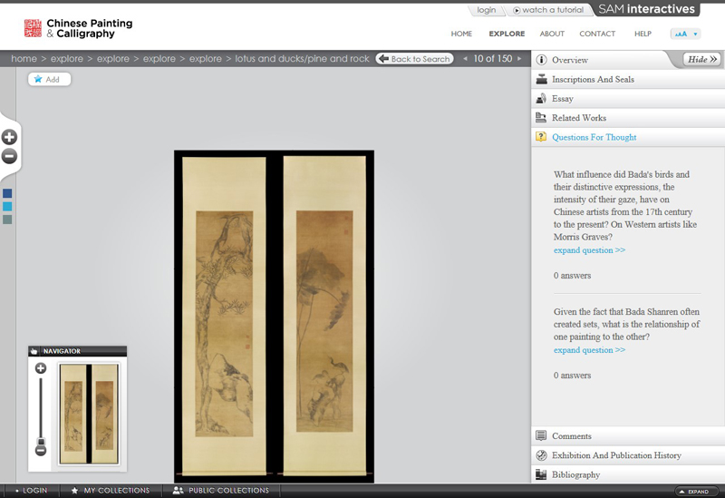The image size is (725, 498).
Task: Click the Navigator zoom slider handle
Action: coord(41,441)
